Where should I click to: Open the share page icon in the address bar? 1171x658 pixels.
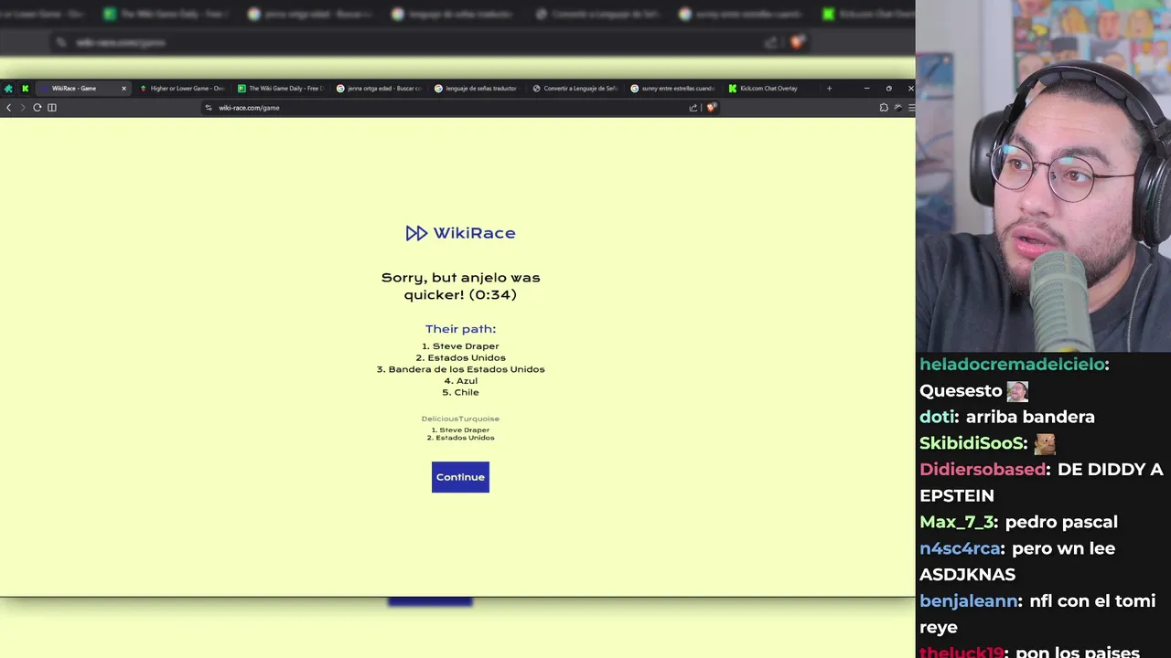(x=693, y=108)
